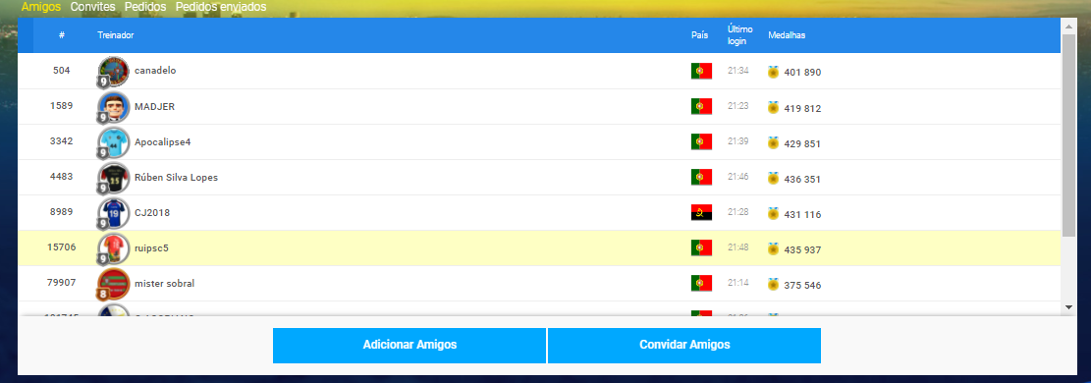Click the medal icon next to 431 116
Image resolution: width=1091 pixels, height=383 pixels.
click(773, 214)
